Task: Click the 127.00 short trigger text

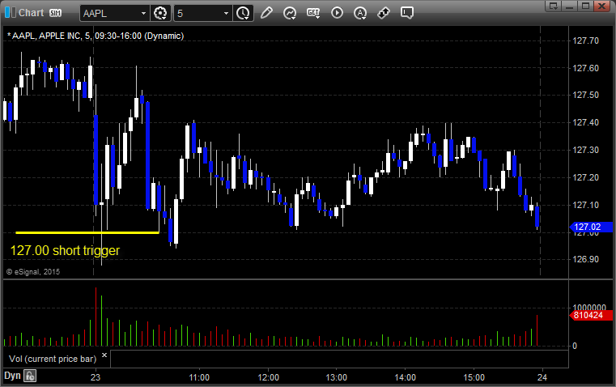Action: pos(65,251)
